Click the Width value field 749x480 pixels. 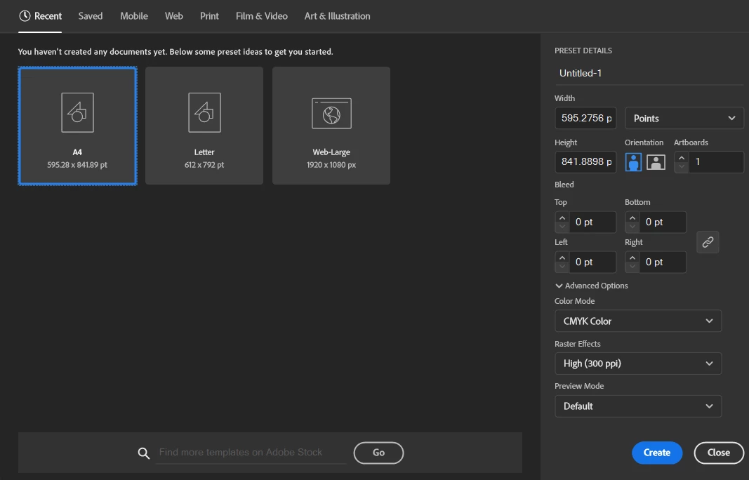pos(585,118)
